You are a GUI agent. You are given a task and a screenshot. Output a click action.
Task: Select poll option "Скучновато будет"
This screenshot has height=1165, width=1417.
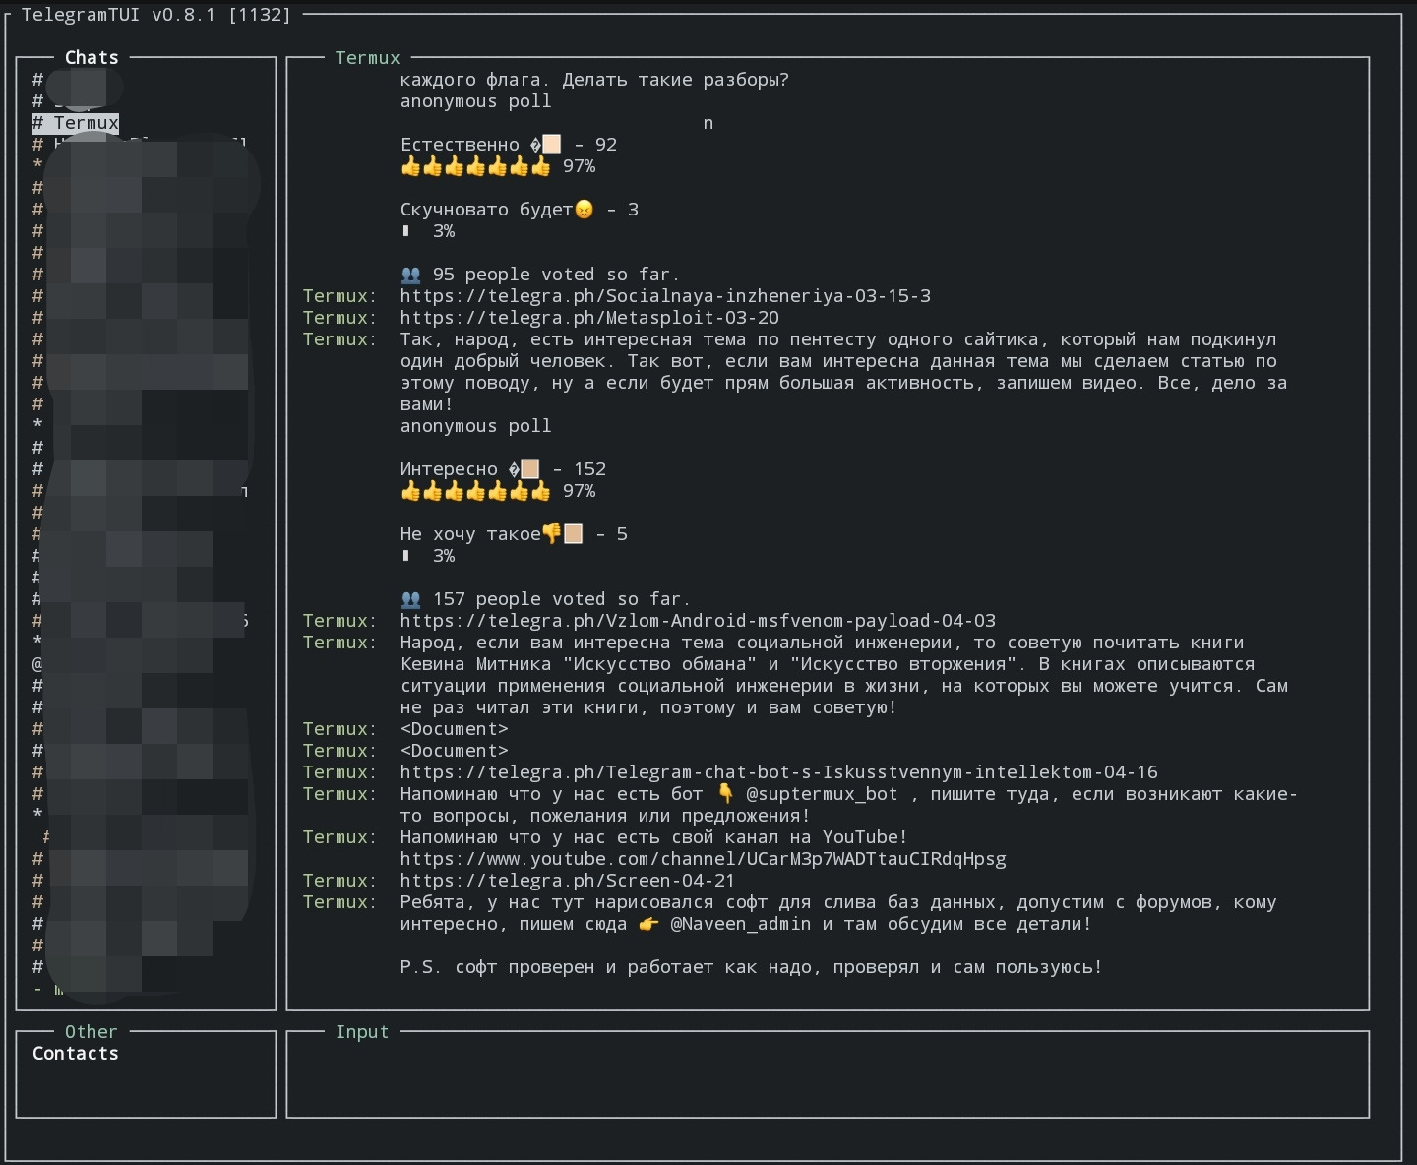(x=520, y=210)
